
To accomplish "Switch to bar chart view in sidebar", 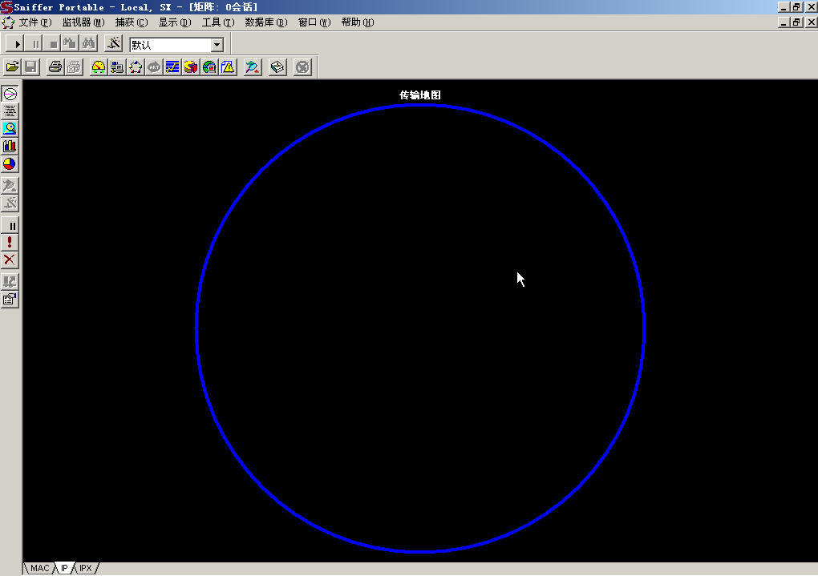I will tap(10, 146).
